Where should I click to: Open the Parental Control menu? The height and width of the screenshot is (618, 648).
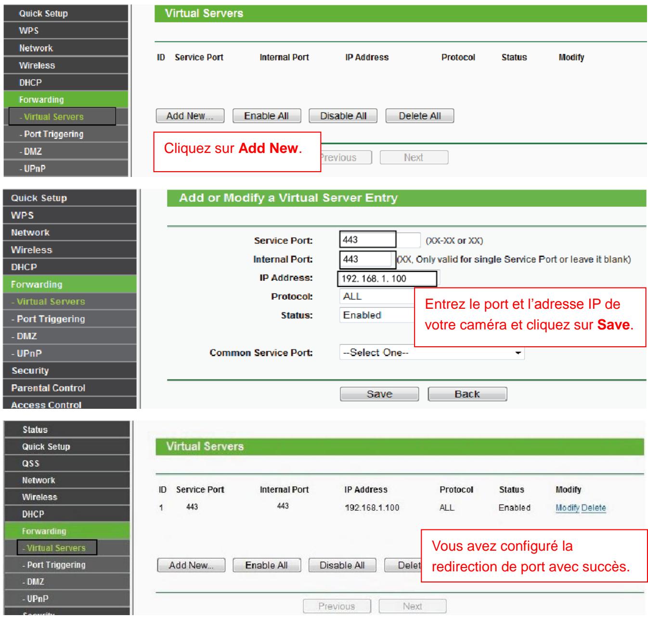pyautogui.click(x=70, y=388)
